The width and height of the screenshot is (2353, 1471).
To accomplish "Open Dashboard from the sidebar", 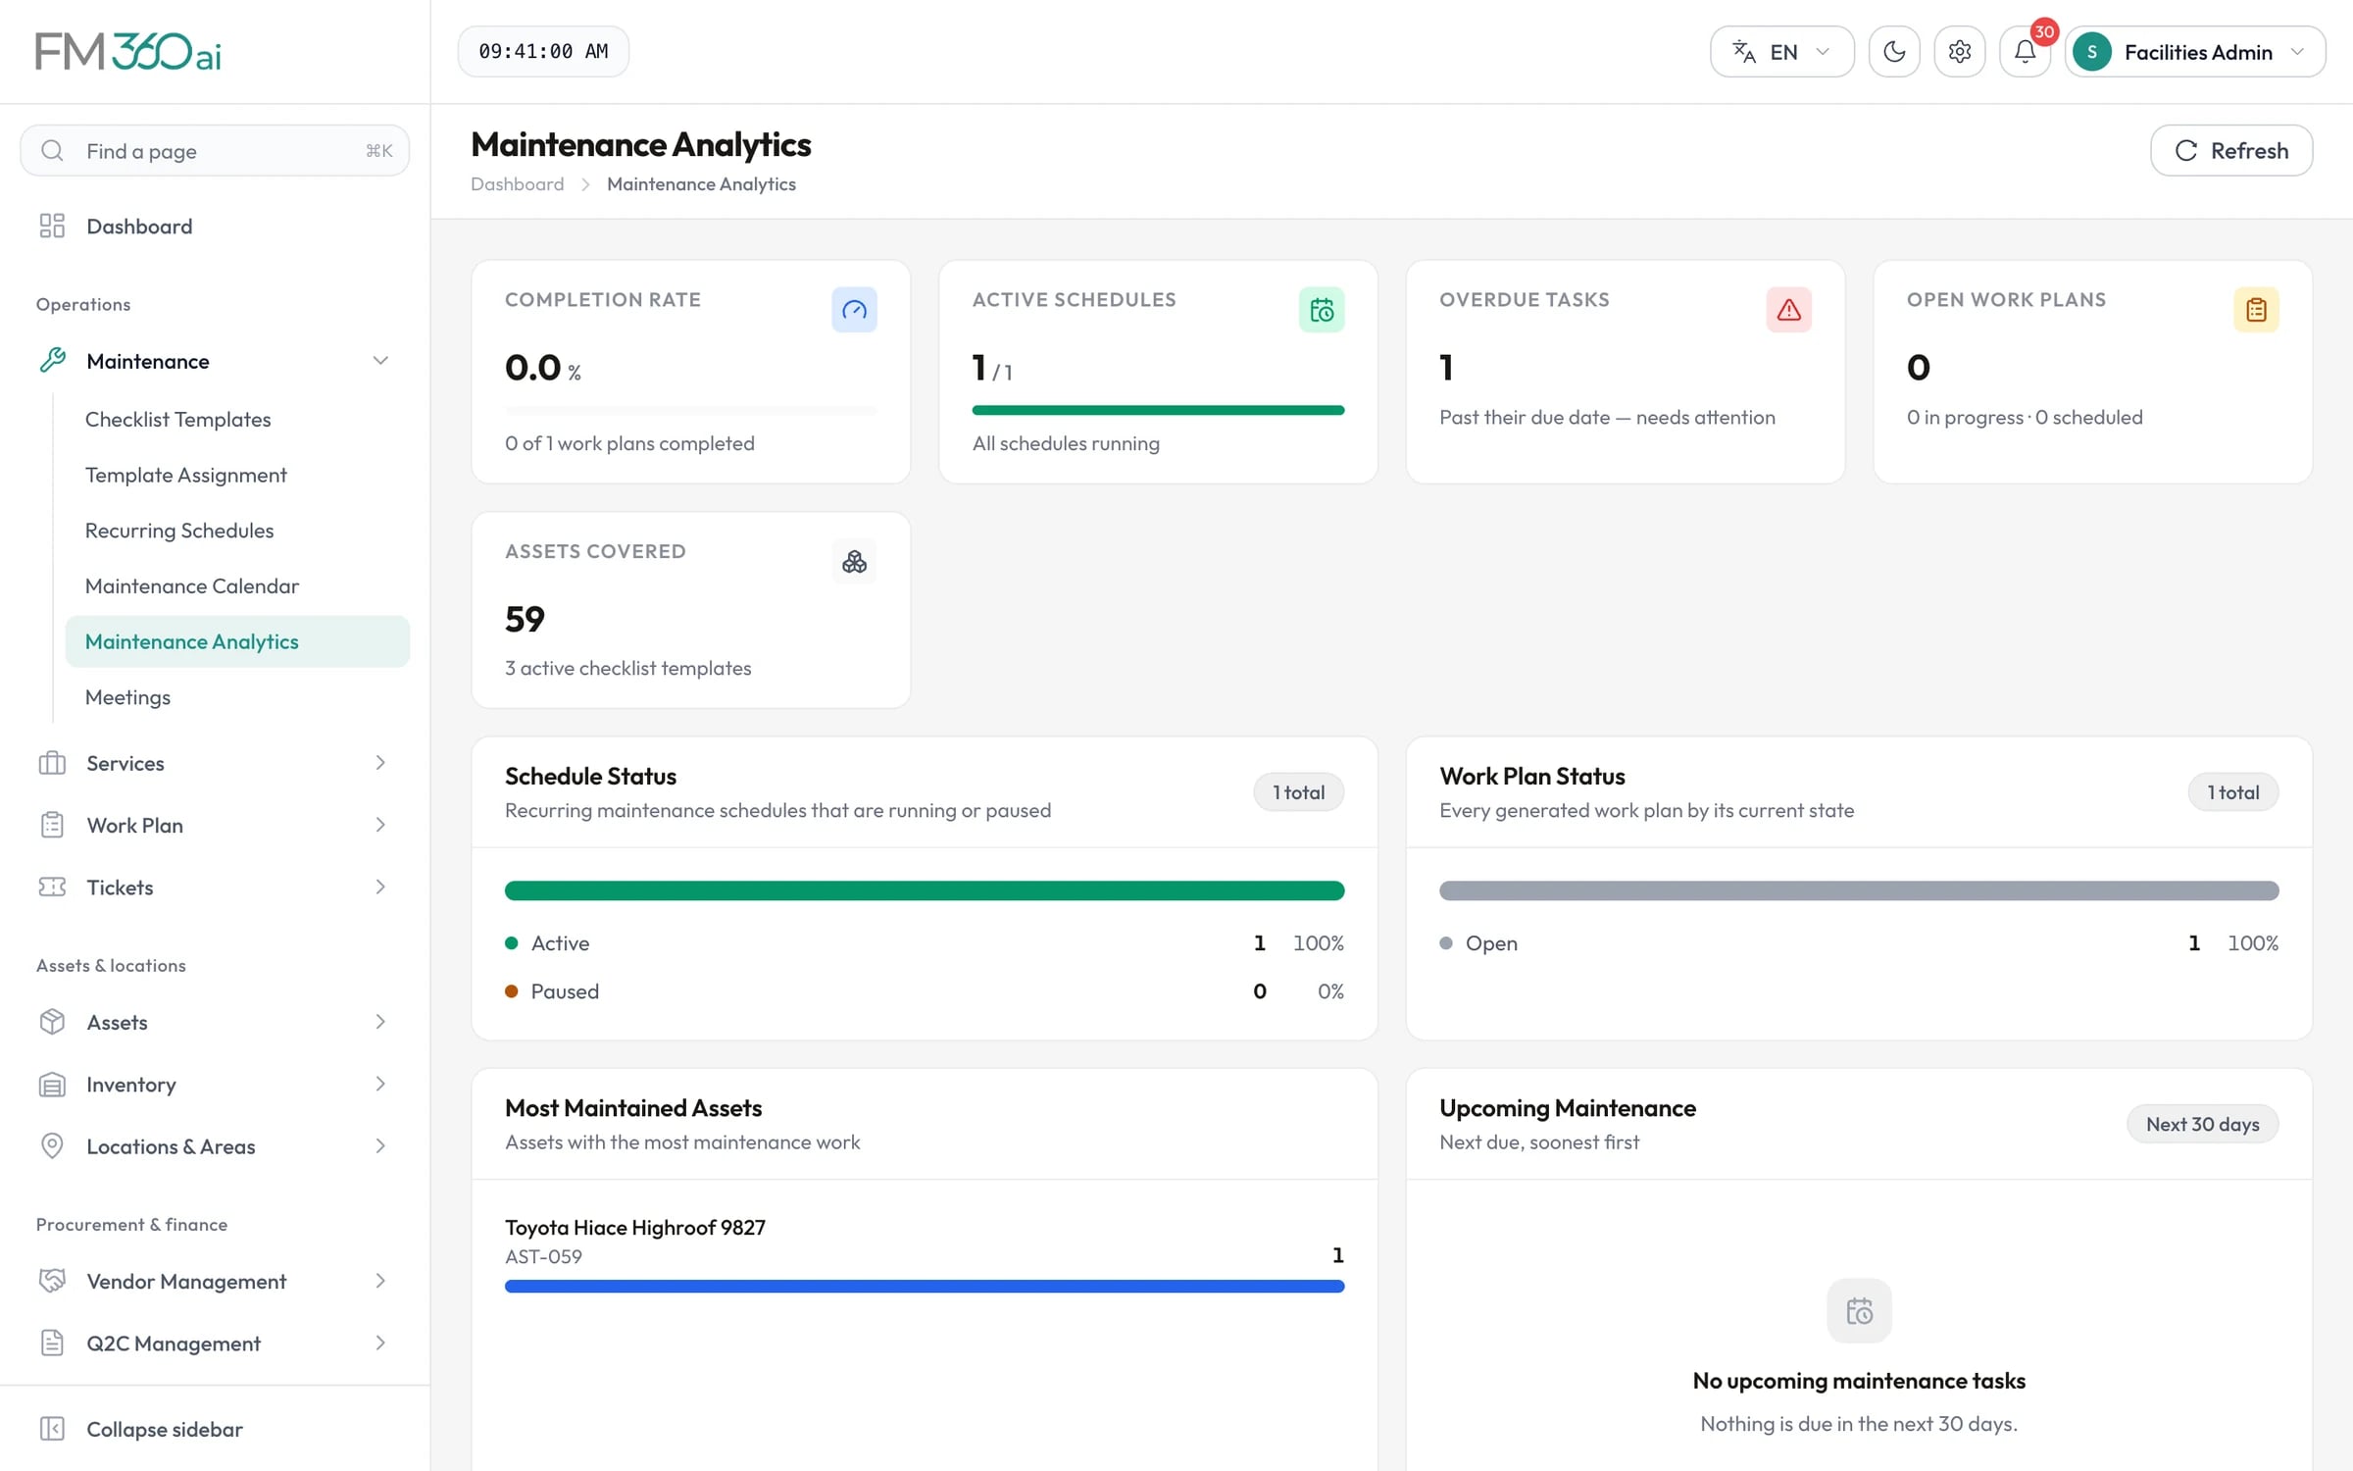I will pos(215,227).
